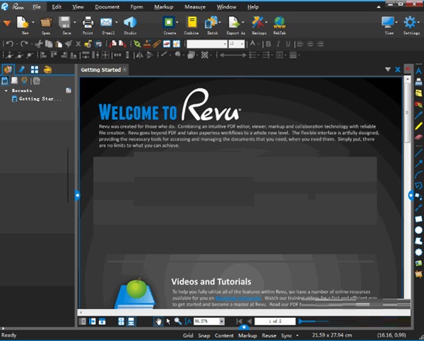This screenshot has height=341, width=424.
Task: Pick the Eraser tool in right toolbar
Action: 418,137
